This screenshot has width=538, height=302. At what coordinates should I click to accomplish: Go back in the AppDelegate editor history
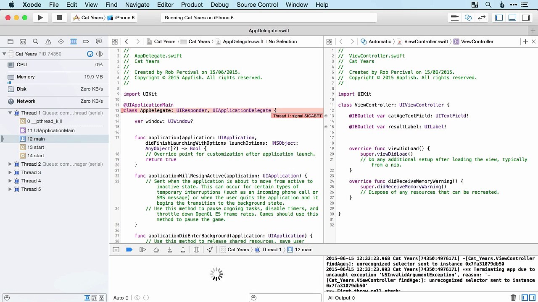[126, 42]
